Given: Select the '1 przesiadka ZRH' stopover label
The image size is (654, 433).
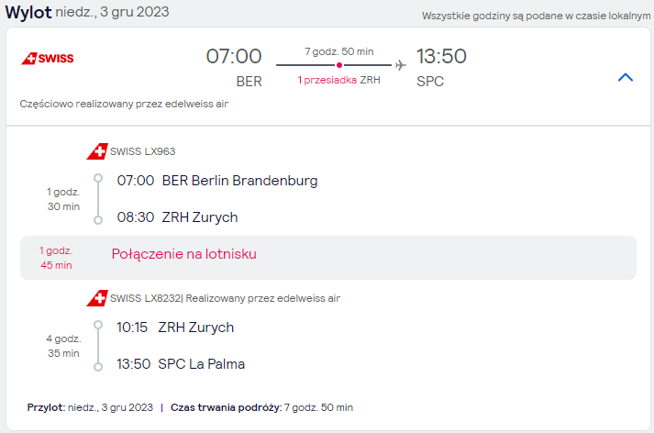Looking at the screenshot, I should (338, 80).
